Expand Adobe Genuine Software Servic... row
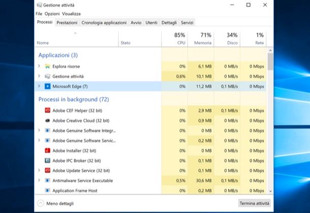 click(x=39, y=140)
